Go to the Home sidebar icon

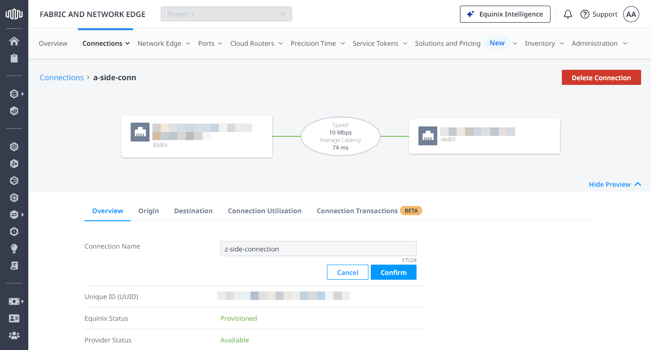(x=14, y=41)
